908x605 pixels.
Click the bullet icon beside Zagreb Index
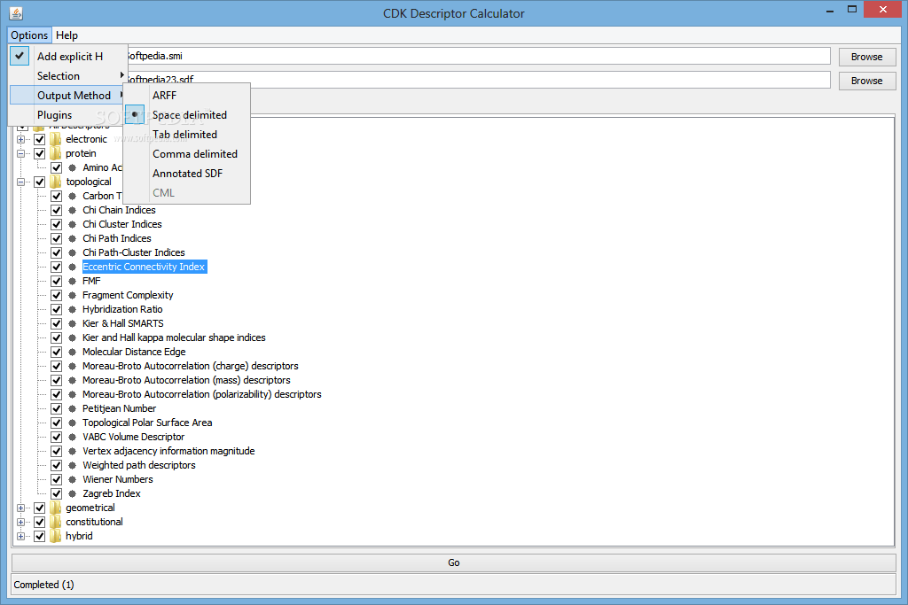click(x=73, y=493)
